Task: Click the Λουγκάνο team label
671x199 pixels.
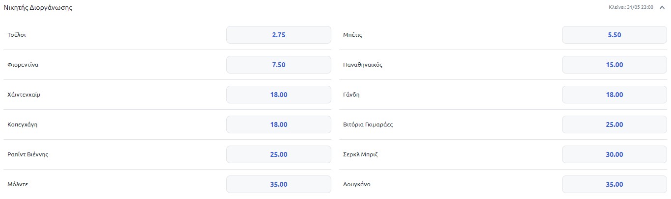Action: [x=357, y=184]
